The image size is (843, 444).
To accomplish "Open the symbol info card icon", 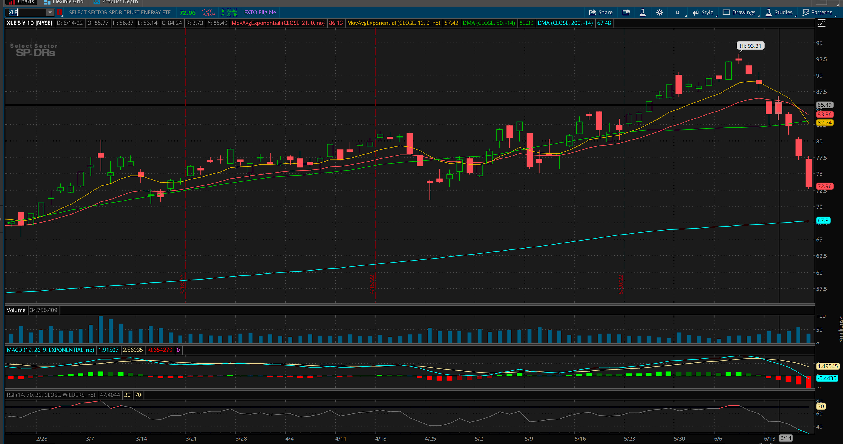I will point(626,13).
